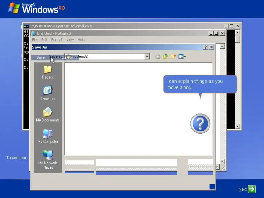Click the Next arrow button

click(x=251, y=189)
